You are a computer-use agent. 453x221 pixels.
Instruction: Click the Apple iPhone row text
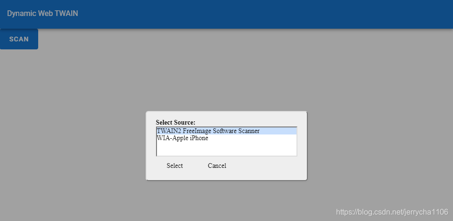point(182,138)
